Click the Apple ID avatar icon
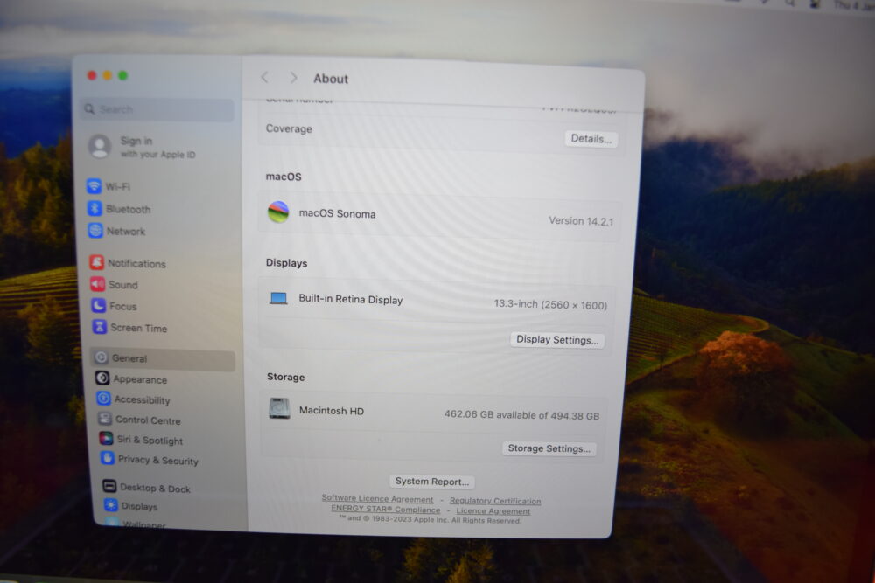This screenshot has height=583, width=875. point(100,147)
